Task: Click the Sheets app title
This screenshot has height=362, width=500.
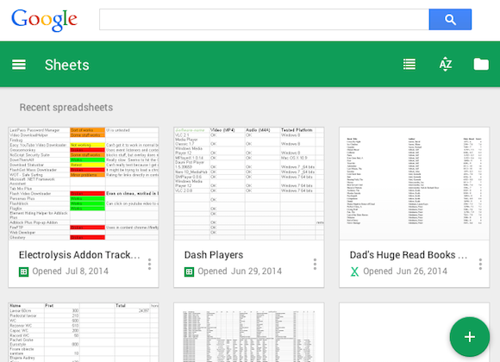Action: [x=67, y=65]
